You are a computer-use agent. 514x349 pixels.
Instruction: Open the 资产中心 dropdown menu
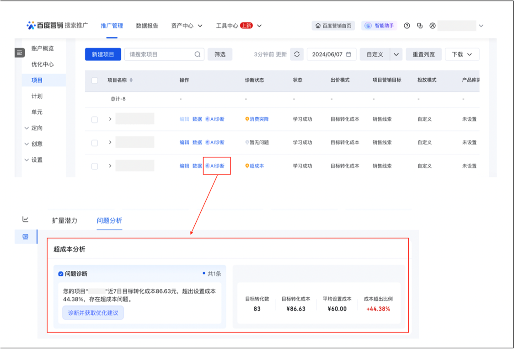tap(187, 26)
